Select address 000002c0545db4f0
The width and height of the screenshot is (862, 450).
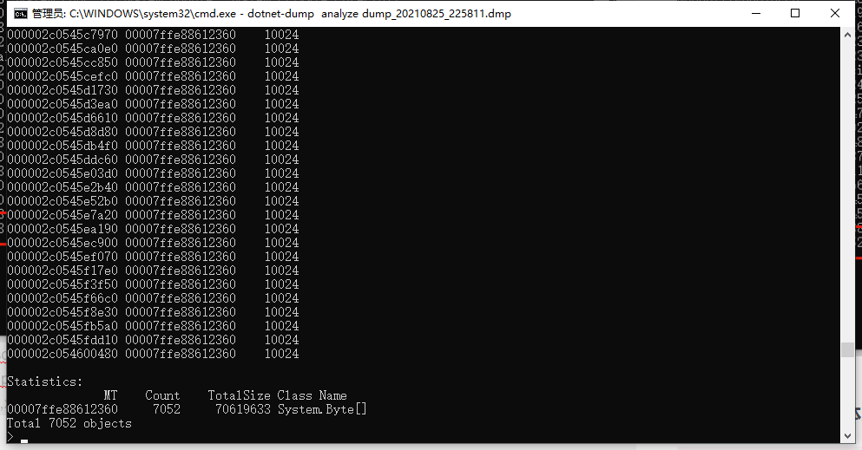[x=63, y=146]
